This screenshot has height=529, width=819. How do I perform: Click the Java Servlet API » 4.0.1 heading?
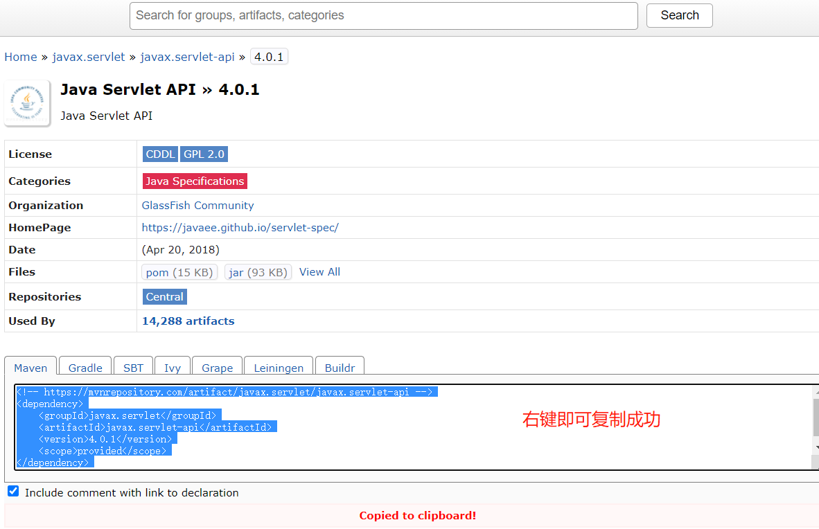tap(160, 90)
